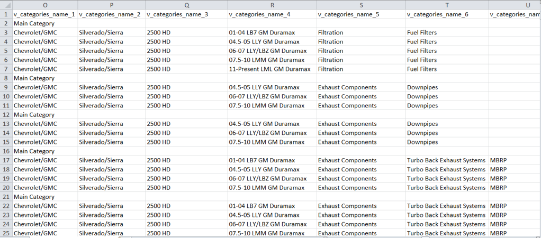This screenshot has height=238, width=541.
Task: Click 2500 HD cell in row 5
Action: 186,51
